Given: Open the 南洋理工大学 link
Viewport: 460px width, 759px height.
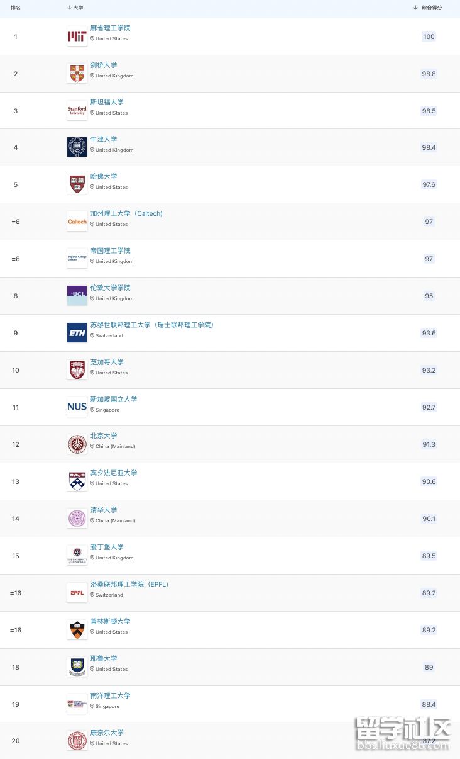Looking at the screenshot, I should (110, 695).
